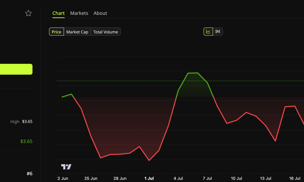Click the lime green action button
The height and width of the screenshot is (182, 304).
coord(16,69)
